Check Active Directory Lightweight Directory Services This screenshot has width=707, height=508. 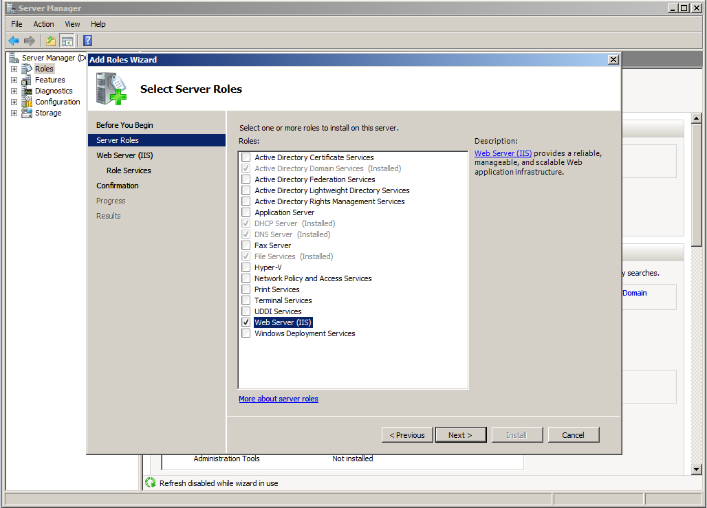(246, 190)
